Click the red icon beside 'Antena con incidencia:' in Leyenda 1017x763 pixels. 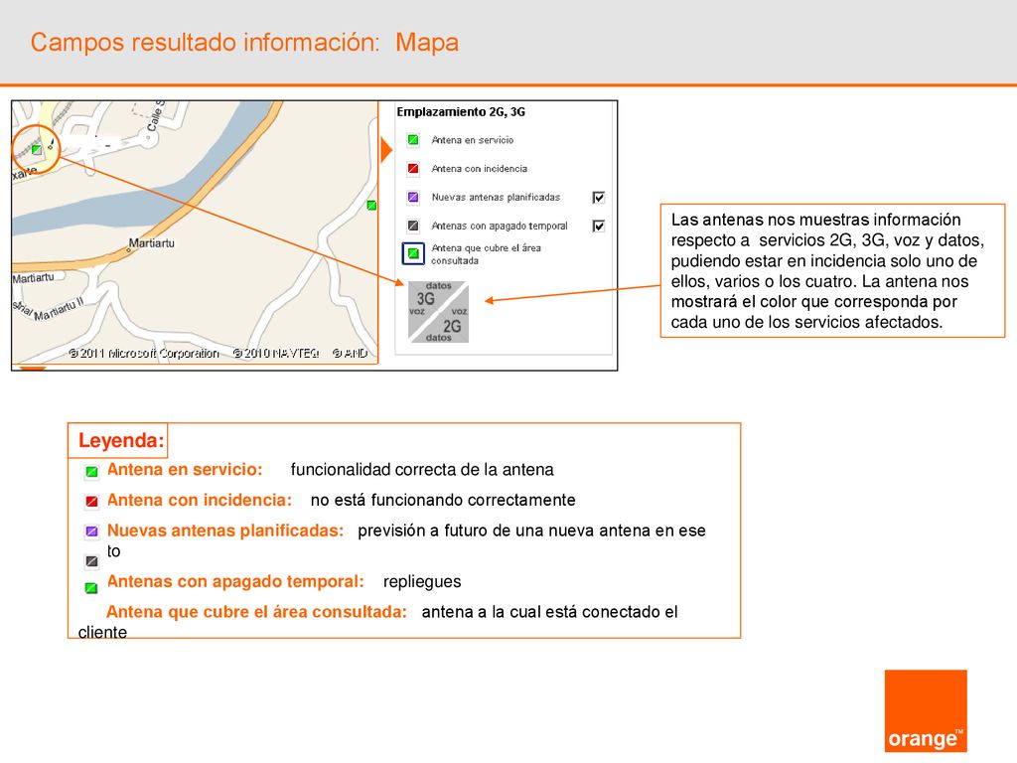point(92,502)
